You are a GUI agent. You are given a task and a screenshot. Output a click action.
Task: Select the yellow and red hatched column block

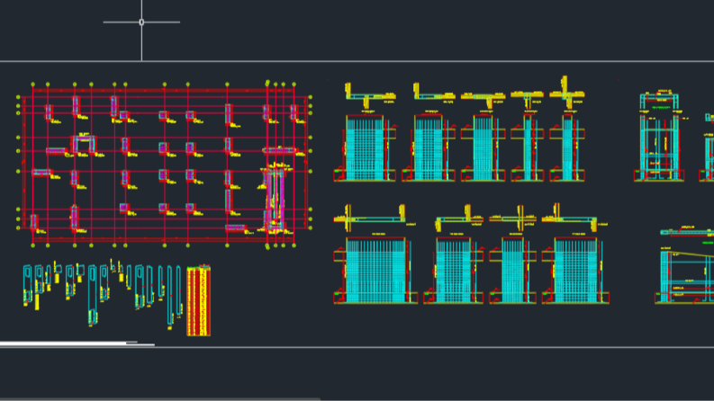[x=199, y=301]
